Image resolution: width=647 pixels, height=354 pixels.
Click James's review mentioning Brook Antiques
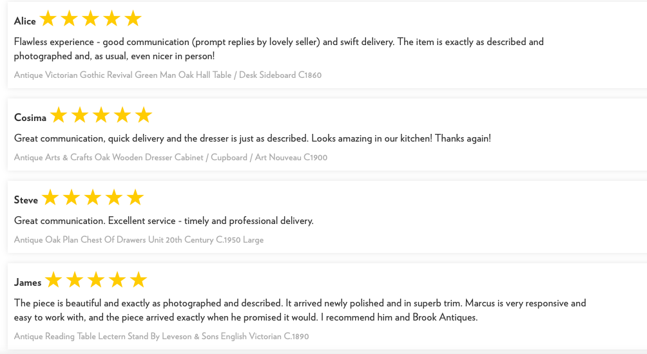tap(300, 310)
